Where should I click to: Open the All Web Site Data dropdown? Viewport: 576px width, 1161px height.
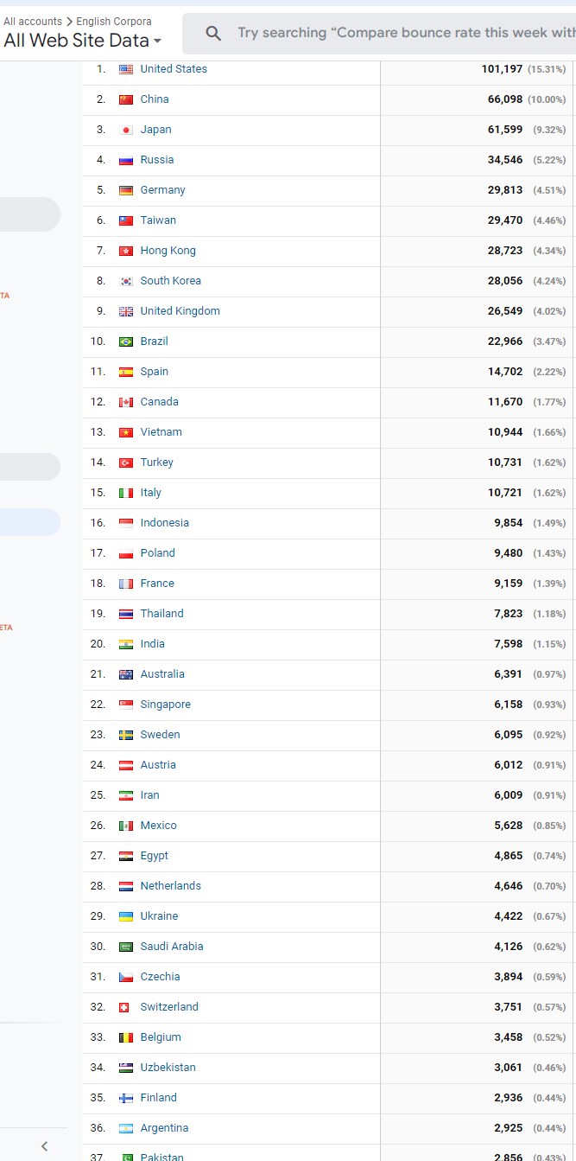click(x=82, y=41)
